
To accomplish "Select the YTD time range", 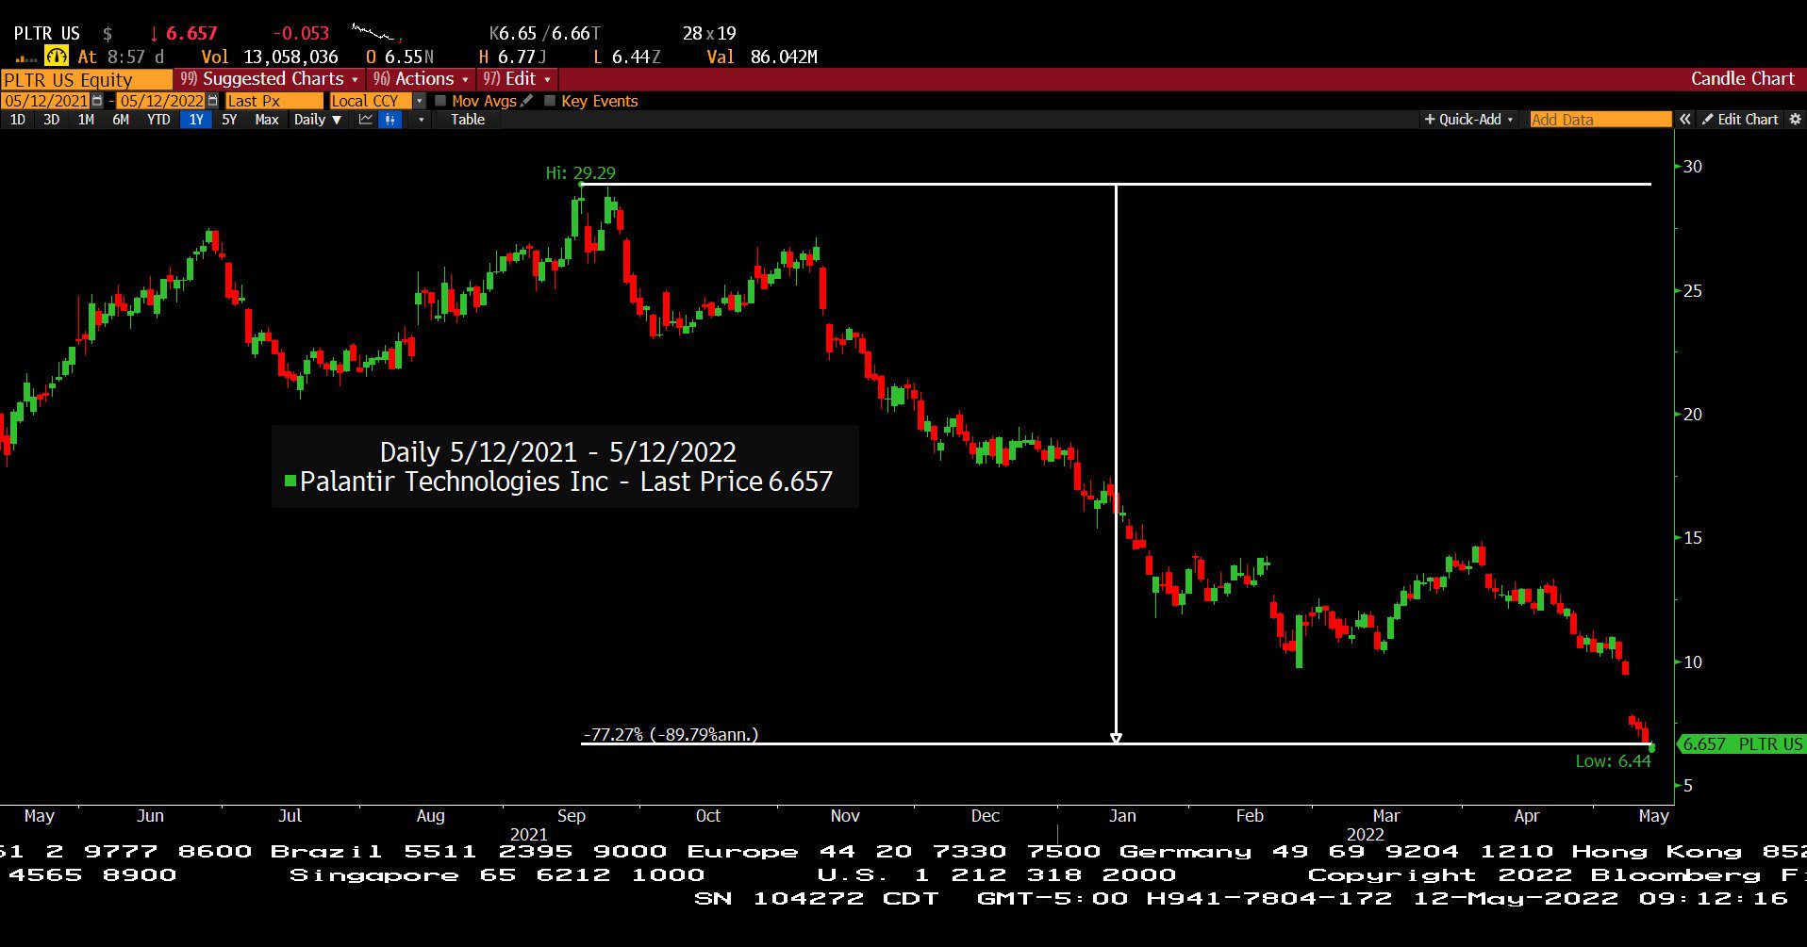I will coord(158,120).
